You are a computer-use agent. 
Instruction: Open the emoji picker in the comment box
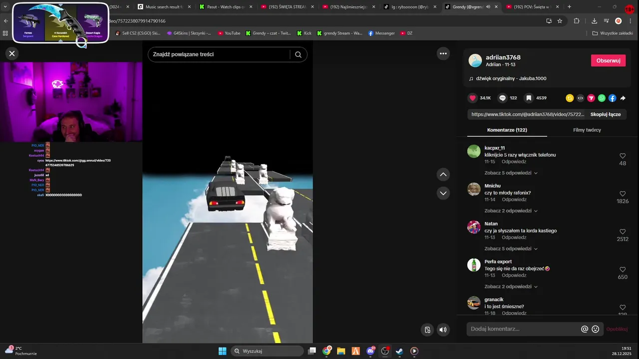595,329
